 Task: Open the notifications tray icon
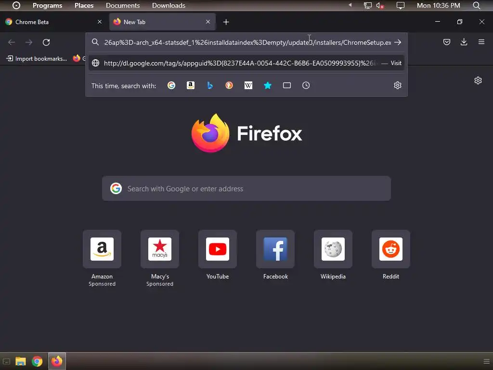400,5
